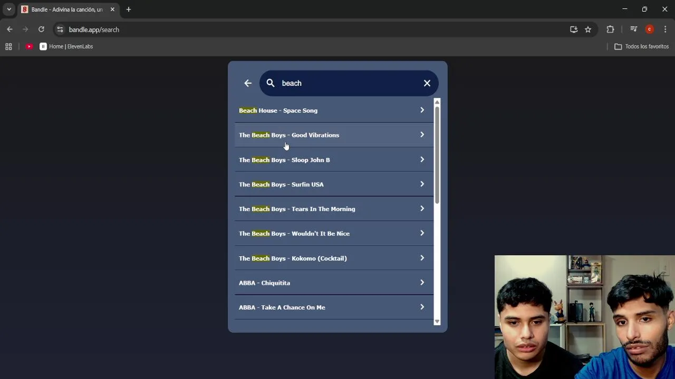Open the YouTube bookmark icon
The width and height of the screenshot is (675, 379).
(30, 46)
